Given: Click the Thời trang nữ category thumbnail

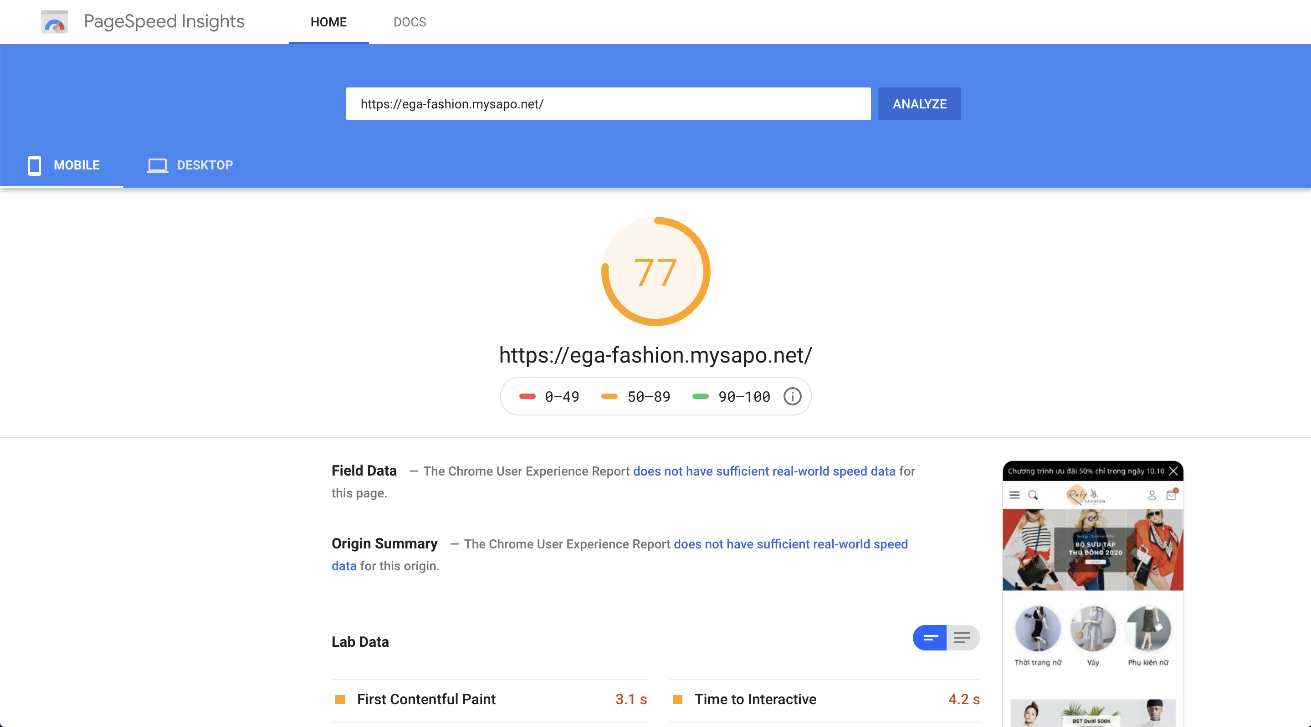Looking at the screenshot, I should click(1038, 629).
